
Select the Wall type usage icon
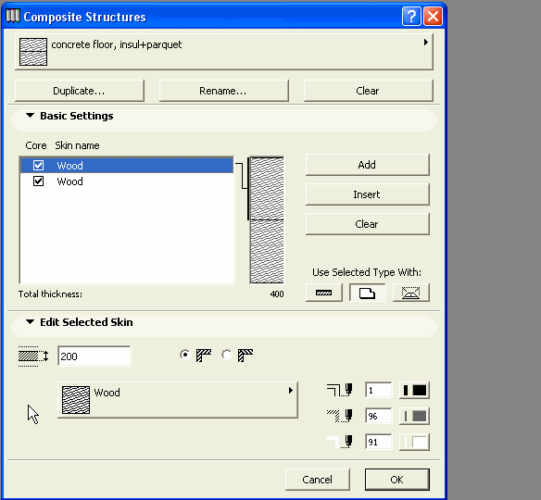[324, 293]
